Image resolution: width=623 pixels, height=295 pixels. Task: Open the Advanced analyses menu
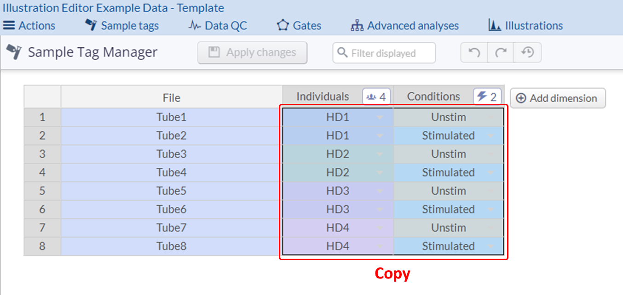(405, 26)
